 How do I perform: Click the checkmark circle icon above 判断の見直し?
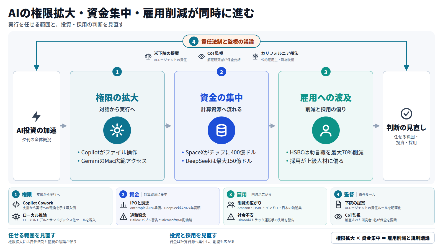click(406, 114)
